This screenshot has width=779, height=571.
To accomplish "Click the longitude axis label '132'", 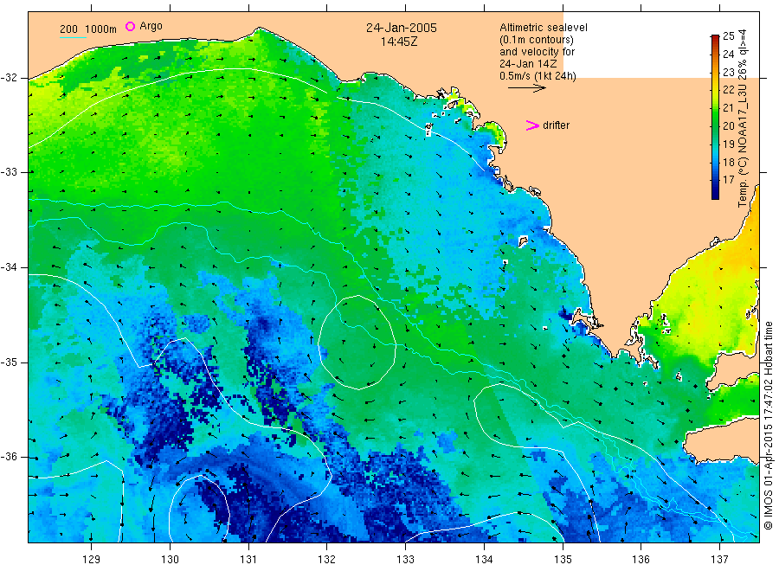I will tap(327, 559).
